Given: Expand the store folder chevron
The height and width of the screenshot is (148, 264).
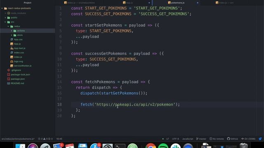Looking at the screenshot, I should pos(12,35).
